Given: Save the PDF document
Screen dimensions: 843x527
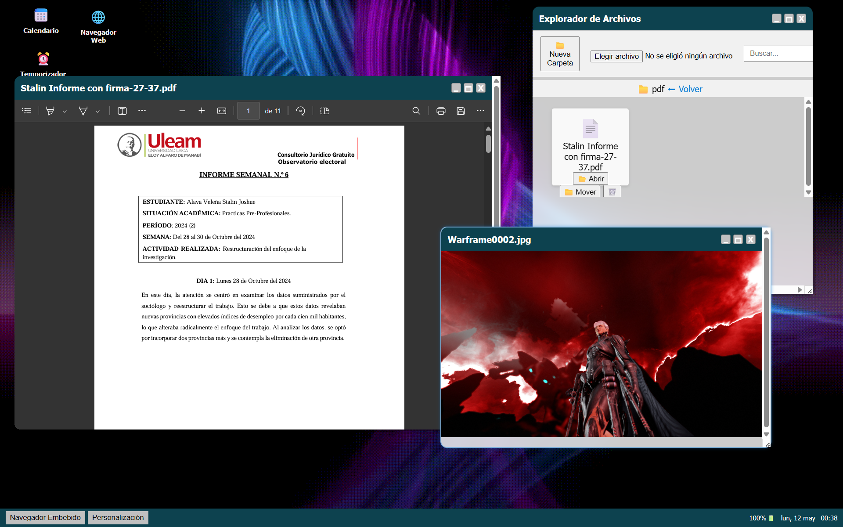Looking at the screenshot, I should [461, 111].
